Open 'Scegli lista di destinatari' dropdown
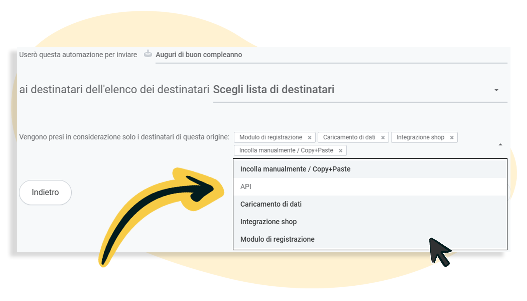 click(x=273, y=90)
